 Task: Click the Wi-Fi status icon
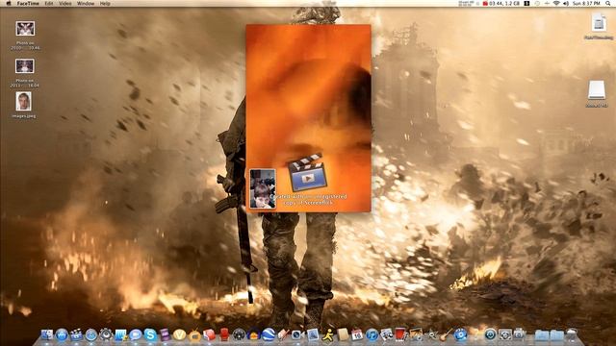pos(556,3)
